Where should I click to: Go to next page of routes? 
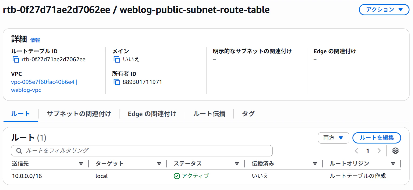click(x=379, y=151)
